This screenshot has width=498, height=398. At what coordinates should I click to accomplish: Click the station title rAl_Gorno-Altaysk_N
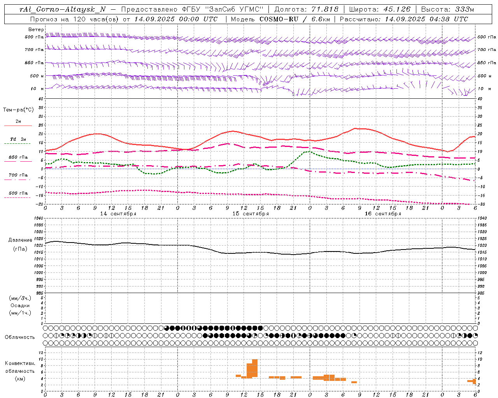tap(62, 9)
